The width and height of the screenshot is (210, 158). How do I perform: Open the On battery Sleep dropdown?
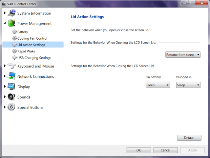pyautogui.click(x=157, y=85)
